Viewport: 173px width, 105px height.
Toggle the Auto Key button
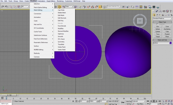pyautogui.click(x=129, y=101)
